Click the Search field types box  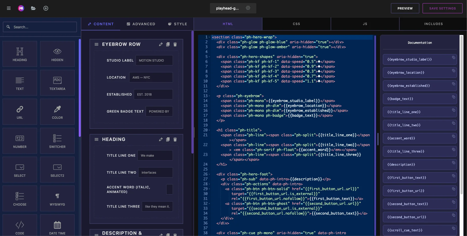pyautogui.click(x=40, y=27)
